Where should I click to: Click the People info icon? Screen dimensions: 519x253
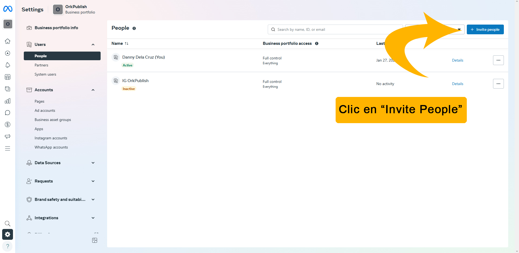point(134,28)
